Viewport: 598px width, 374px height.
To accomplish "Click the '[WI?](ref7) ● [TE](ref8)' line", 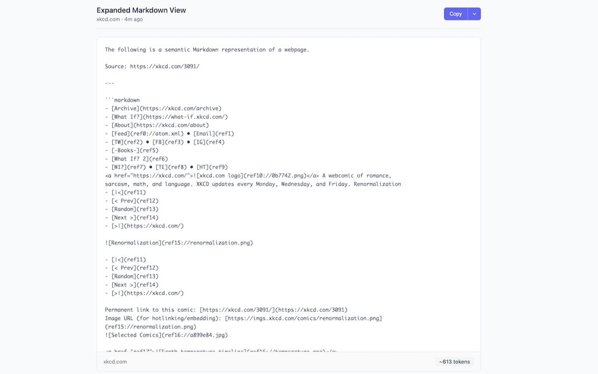I will 166,167.
